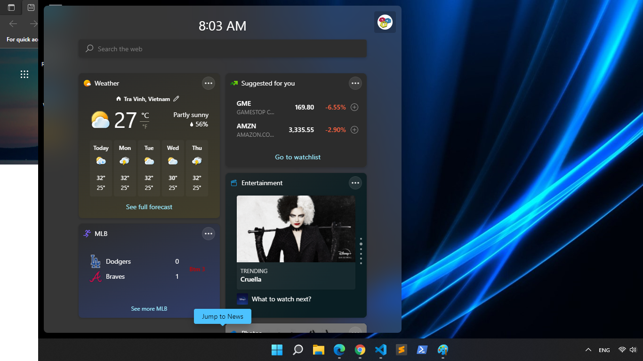Open Go to watchlist link
This screenshot has height=361, width=643.
pyautogui.click(x=298, y=157)
